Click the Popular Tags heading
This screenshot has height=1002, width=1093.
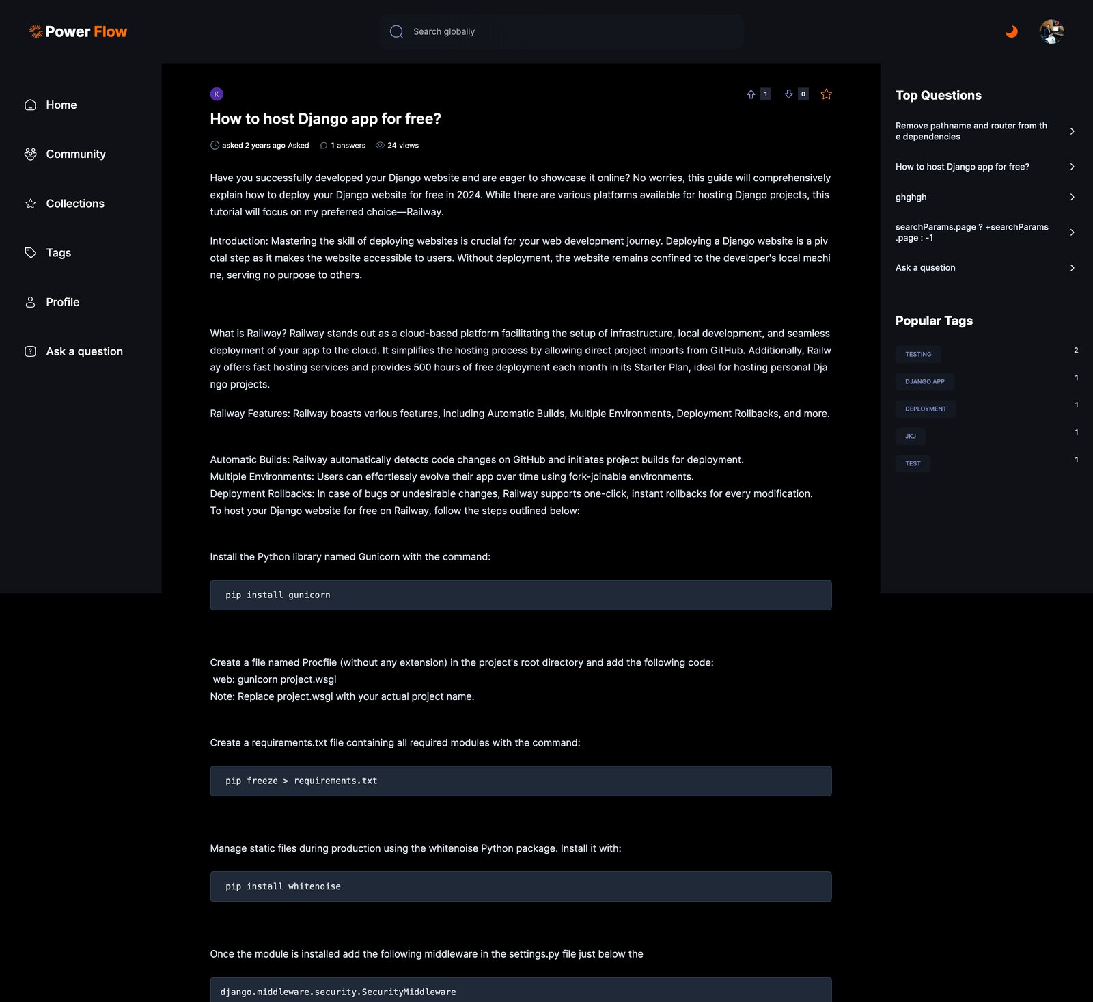pos(934,321)
